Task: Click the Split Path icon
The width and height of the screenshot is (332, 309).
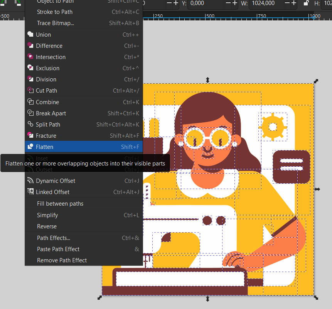Action: point(30,124)
